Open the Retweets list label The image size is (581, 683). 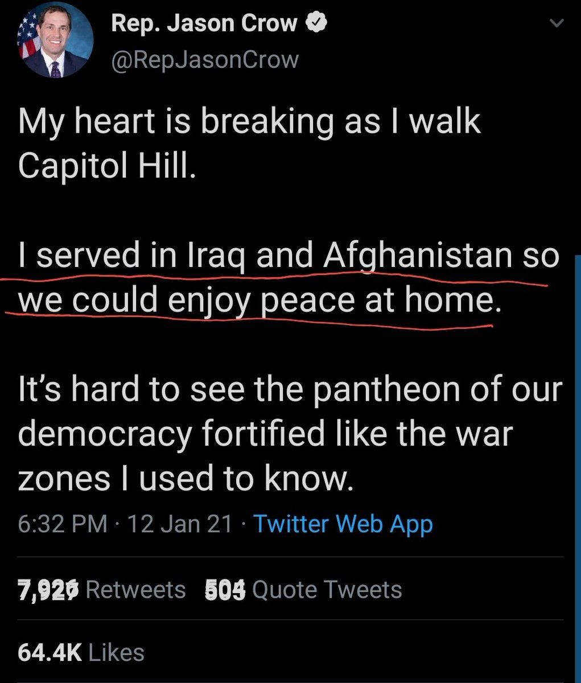point(135,590)
